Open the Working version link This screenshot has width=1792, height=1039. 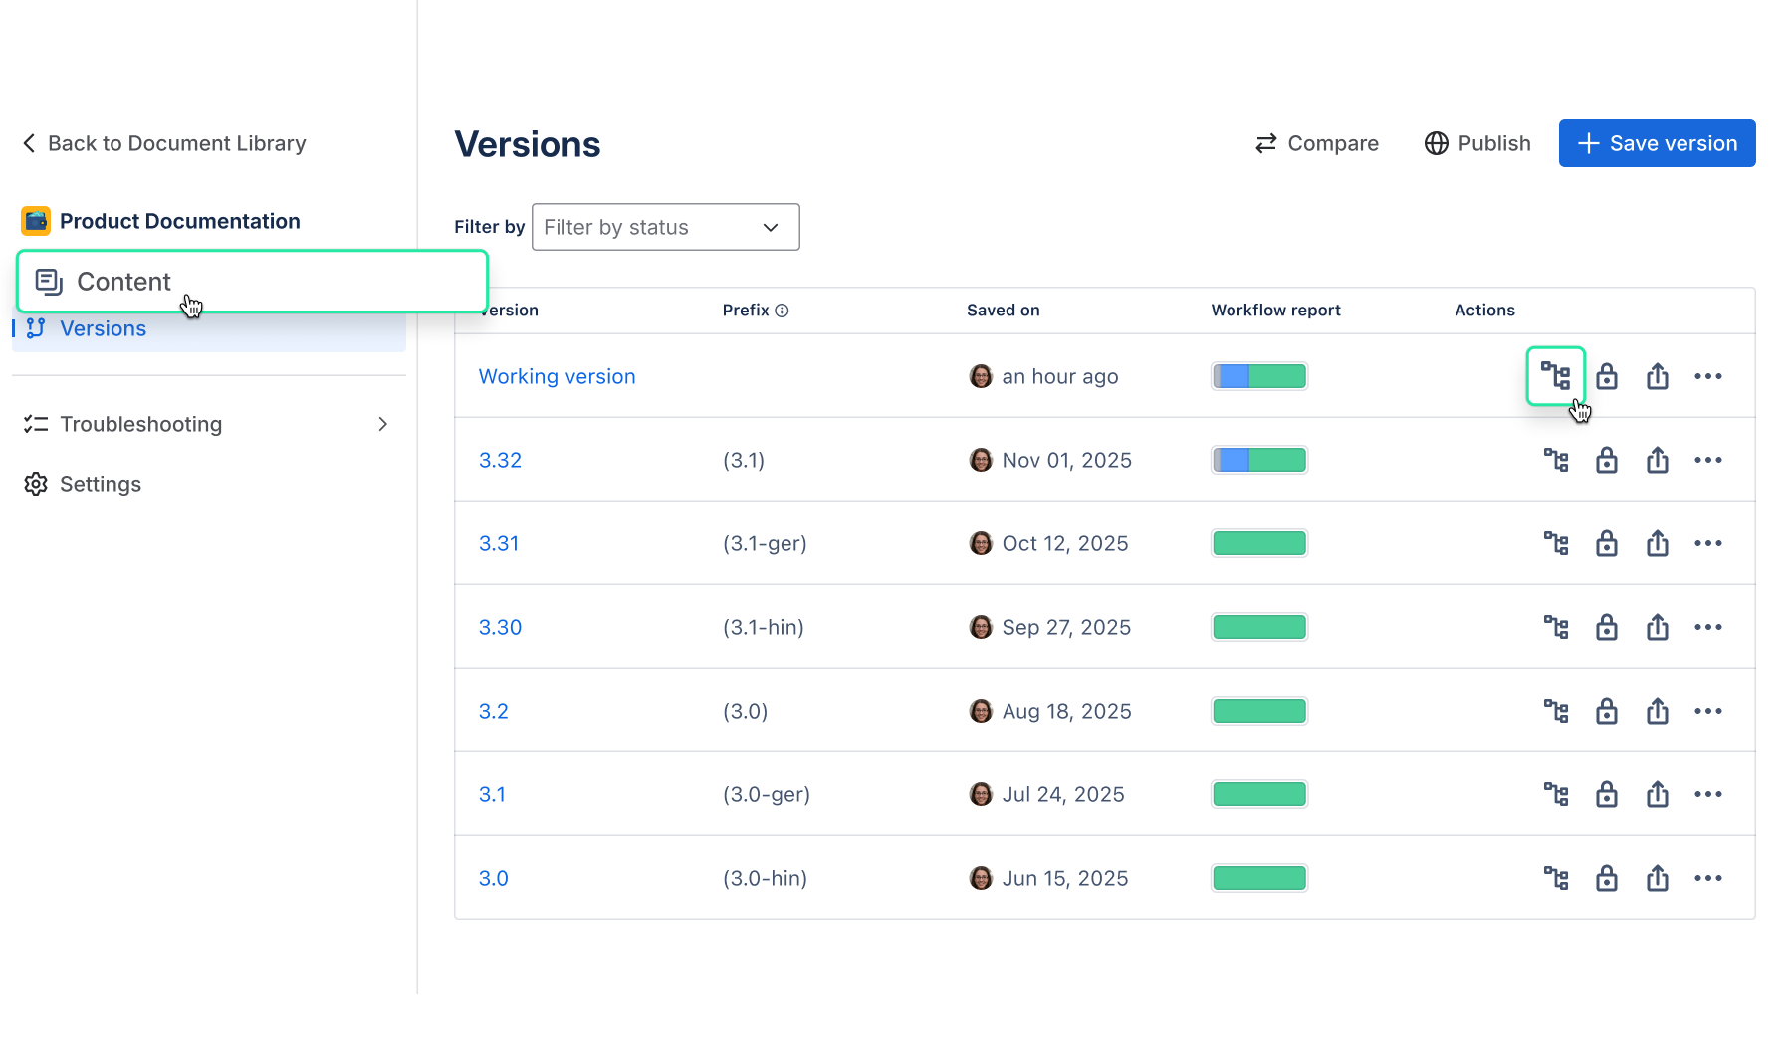click(557, 376)
